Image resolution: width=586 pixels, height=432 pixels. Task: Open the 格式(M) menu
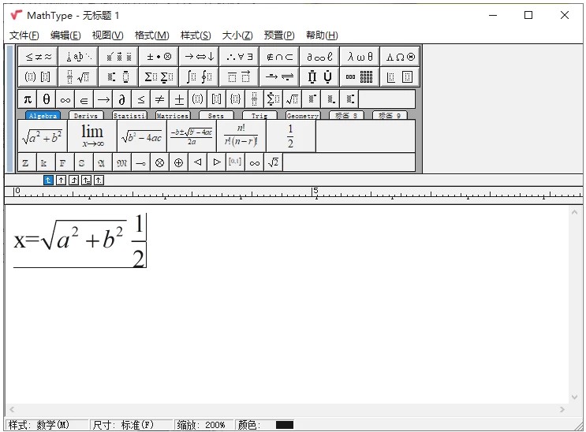coord(151,35)
